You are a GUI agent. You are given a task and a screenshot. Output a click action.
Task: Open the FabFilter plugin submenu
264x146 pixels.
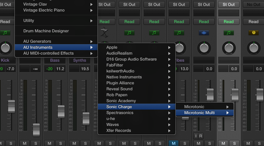[136, 65]
